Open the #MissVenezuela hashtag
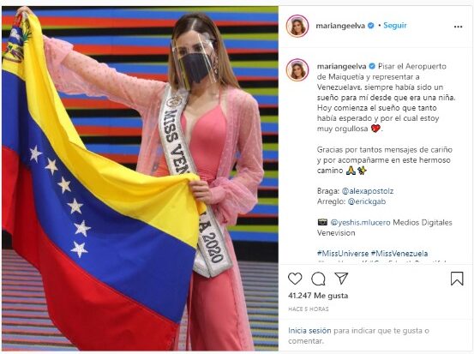This screenshot has height=354, width=474. pos(399,254)
